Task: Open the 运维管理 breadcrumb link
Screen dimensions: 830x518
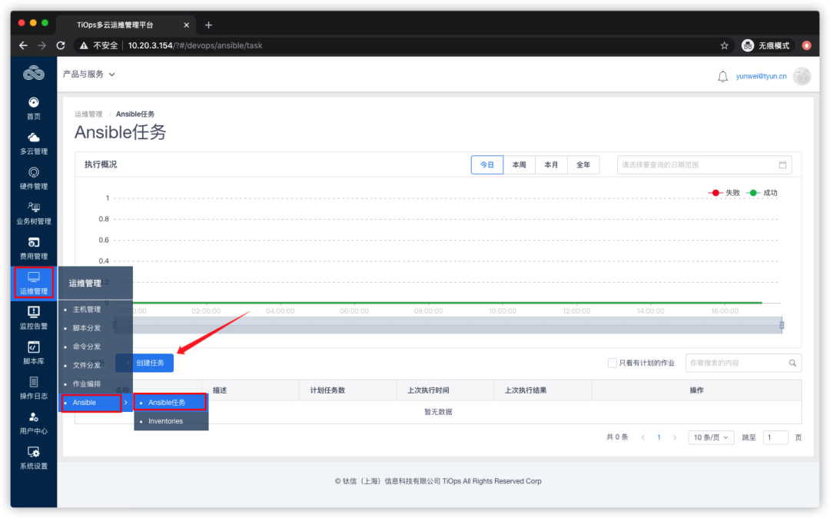Action: [x=88, y=114]
